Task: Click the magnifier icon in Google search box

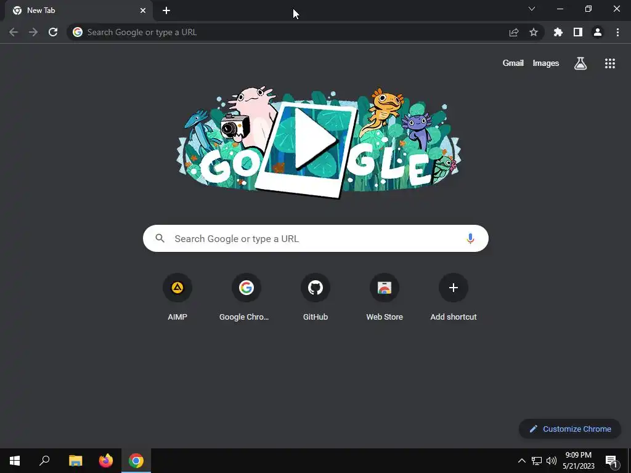Action: 160,238
